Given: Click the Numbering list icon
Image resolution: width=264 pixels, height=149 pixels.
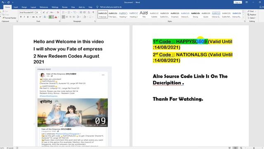Looking at the screenshot, I should pyautogui.click(x=69, y=12).
